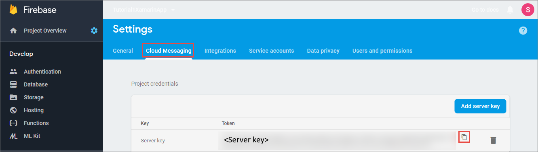Open the user account avatar S
This screenshot has width=538, height=152.
pos(528,10)
